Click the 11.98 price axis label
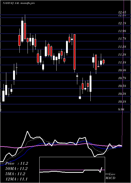Image resolution: width=131 pixels, height=183 pixels. pyautogui.click(x=122, y=31)
